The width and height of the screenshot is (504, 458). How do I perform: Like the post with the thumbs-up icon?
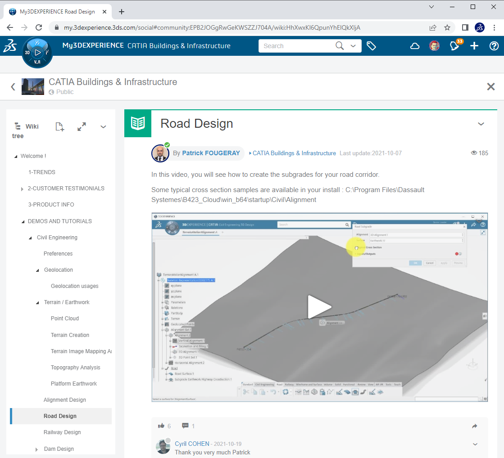pyautogui.click(x=161, y=426)
